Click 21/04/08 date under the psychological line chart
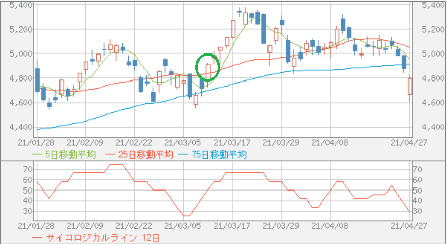Screen dimensions: 447x244 tap(330, 226)
